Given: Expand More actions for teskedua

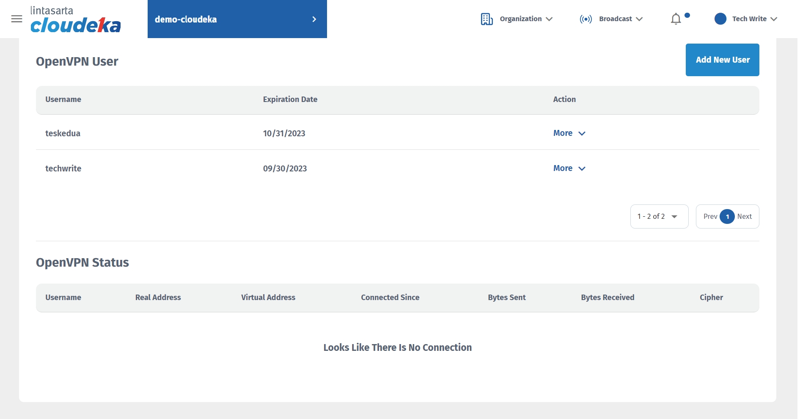Looking at the screenshot, I should click(x=569, y=133).
